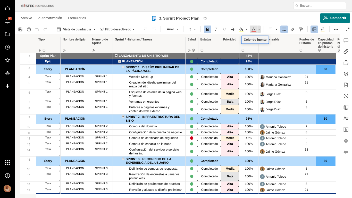The width and height of the screenshot is (352, 198).
Task: Click the plus create-new icon in sidebar
Action: pyautogui.click(x=7, y=86)
